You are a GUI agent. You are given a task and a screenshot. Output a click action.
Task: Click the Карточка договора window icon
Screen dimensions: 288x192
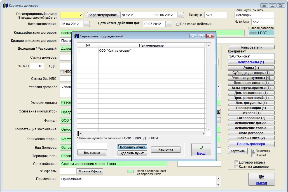pos(5,5)
